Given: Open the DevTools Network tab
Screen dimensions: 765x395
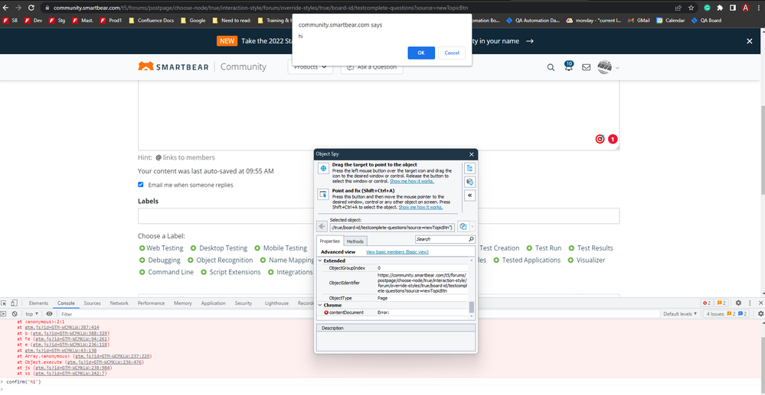Looking at the screenshot, I should pos(119,303).
